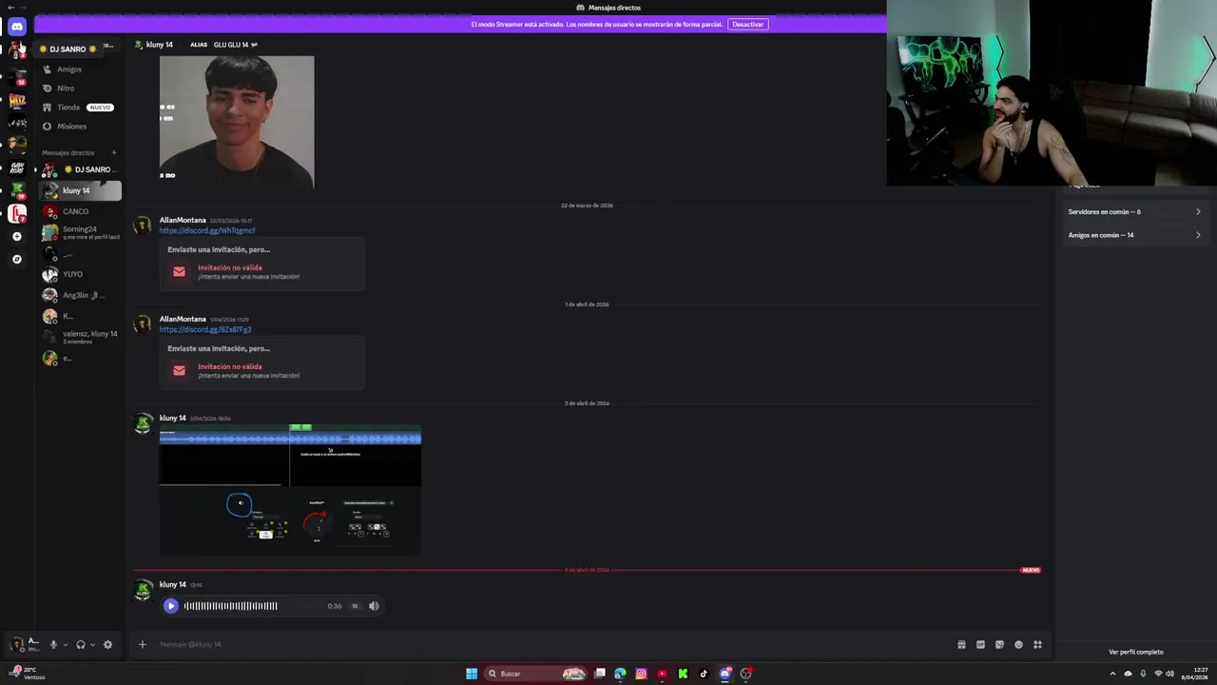Open TikTok from the taskbar
1217x685 pixels.
coord(704,674)
